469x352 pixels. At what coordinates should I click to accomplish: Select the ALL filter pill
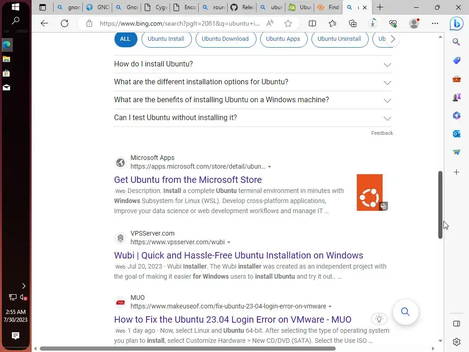coord(125,39)
